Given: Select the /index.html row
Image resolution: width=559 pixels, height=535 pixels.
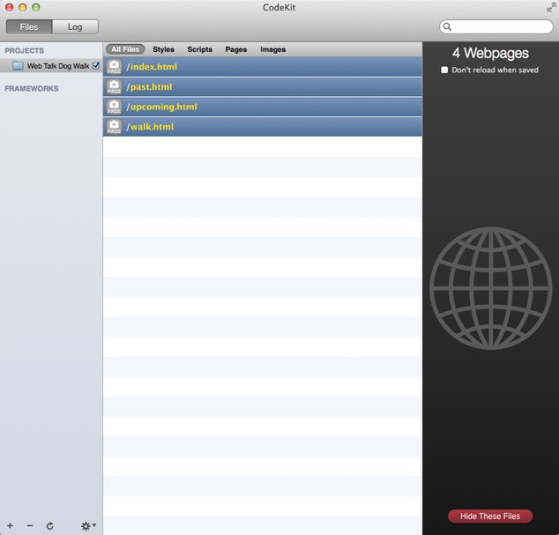Looking at the screenshot, I should [263, 67].
